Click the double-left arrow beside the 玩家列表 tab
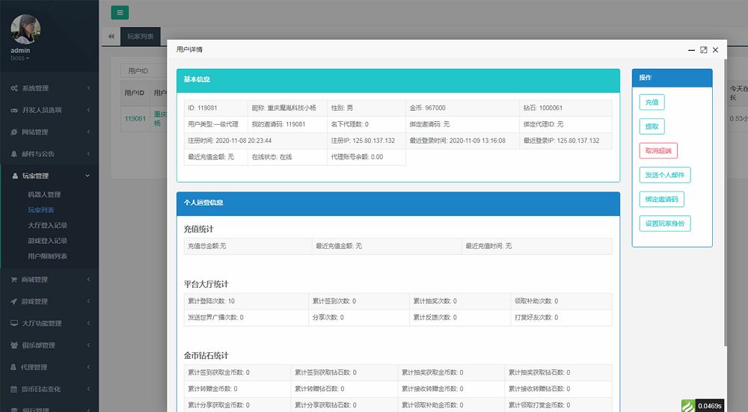Screen dimensions: 748x412 point(111,36)
